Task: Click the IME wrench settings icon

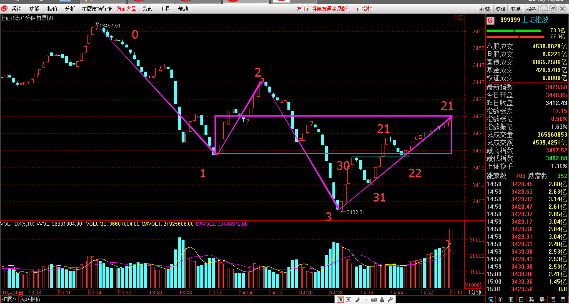Action: tap(390, 299)
